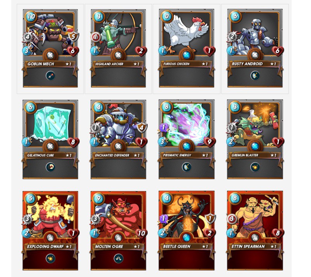Screen dimensions: 311x277
Task: Click the Molten Ogre name banner
Action: coord(119,246)
